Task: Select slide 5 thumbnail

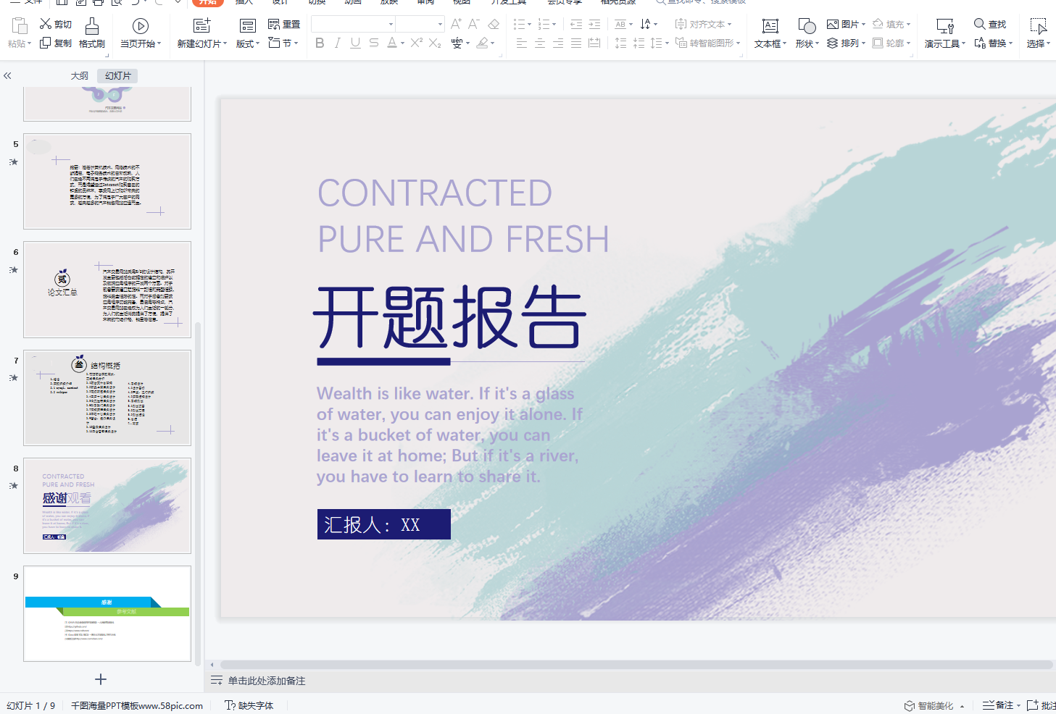Action: tap(107, 181)
